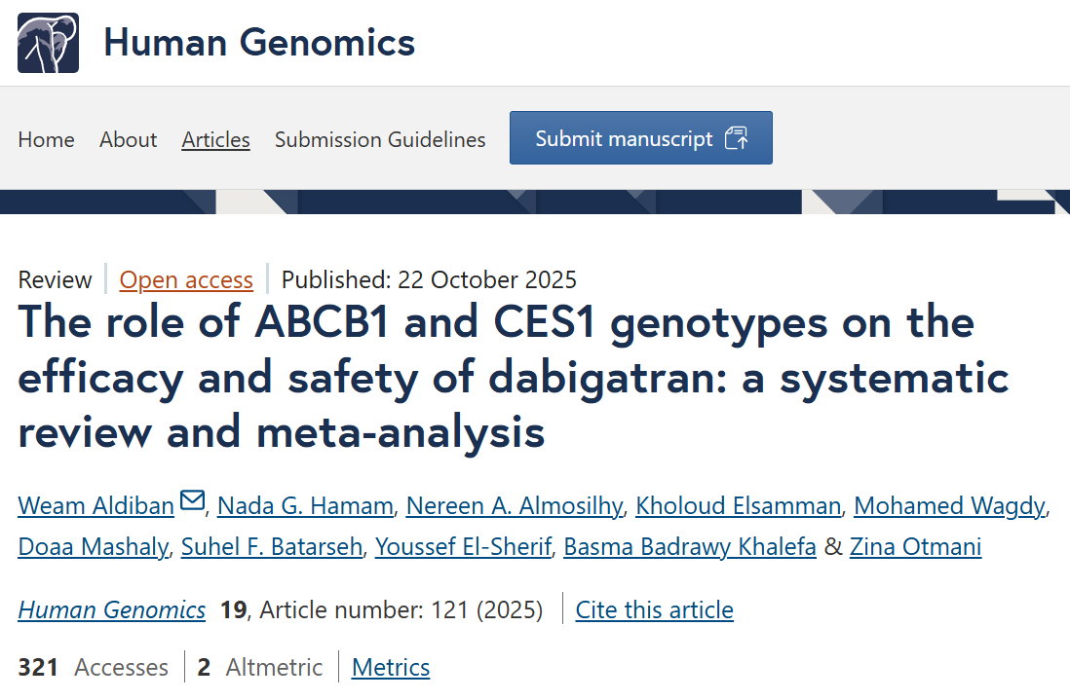The width and height of the screenshot is (1070, 700).
Task: Select author Youssef El-Sherif
Action: click(462, 547)
